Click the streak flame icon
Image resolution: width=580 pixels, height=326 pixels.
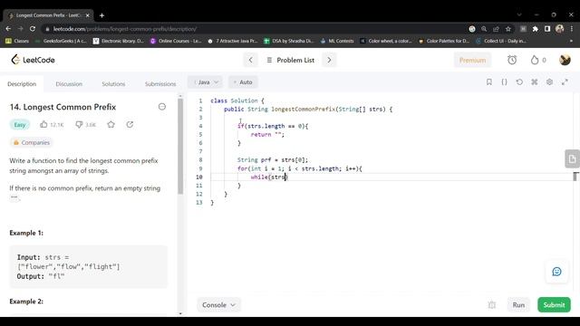[x=535, y=60]
